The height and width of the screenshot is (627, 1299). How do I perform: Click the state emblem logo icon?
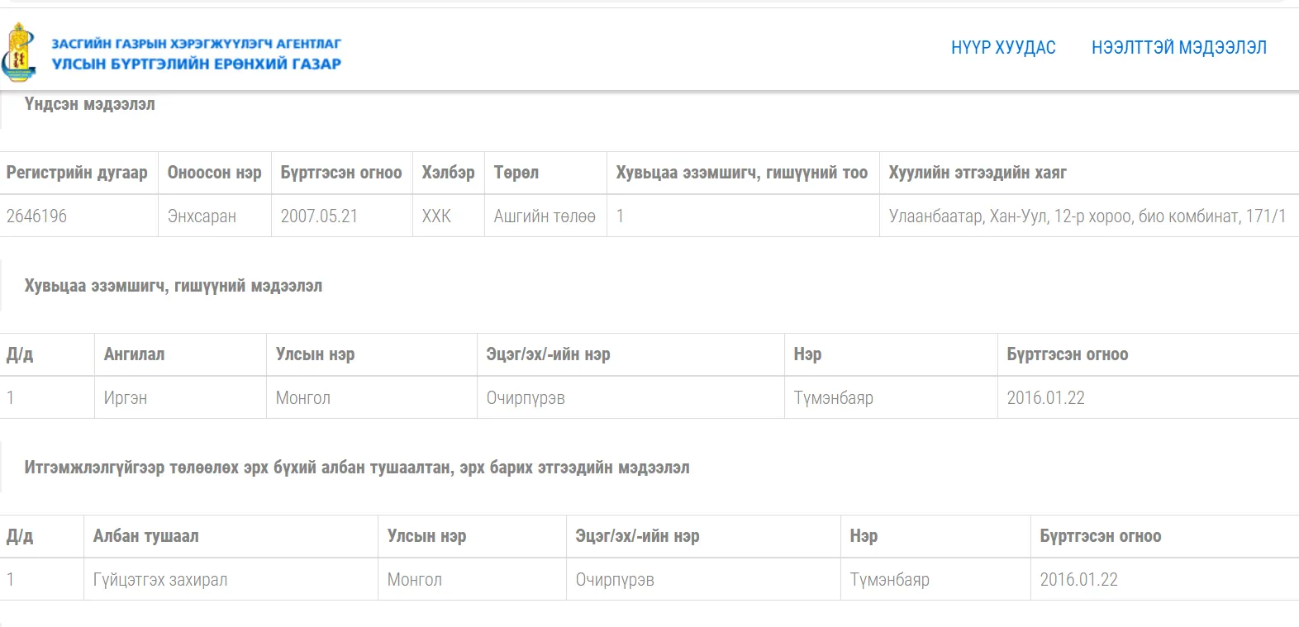click(x=19, y=52)
